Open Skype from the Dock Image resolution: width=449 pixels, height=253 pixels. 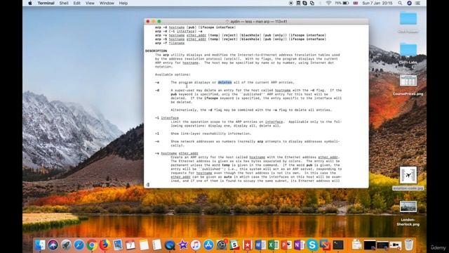pos(312,245)
